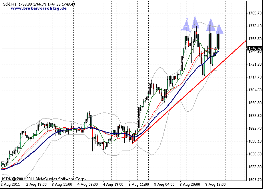Click time axis label 8 Aug 20:00
The height and width of the screenshot is (189, 263).
[190, 185]
